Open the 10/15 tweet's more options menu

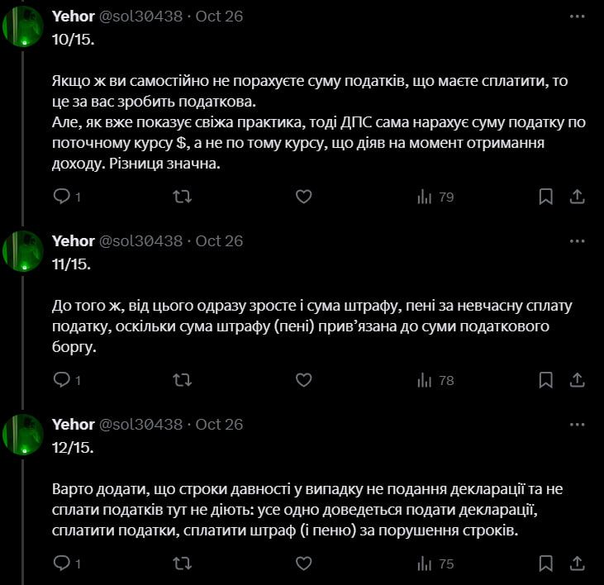578,16
